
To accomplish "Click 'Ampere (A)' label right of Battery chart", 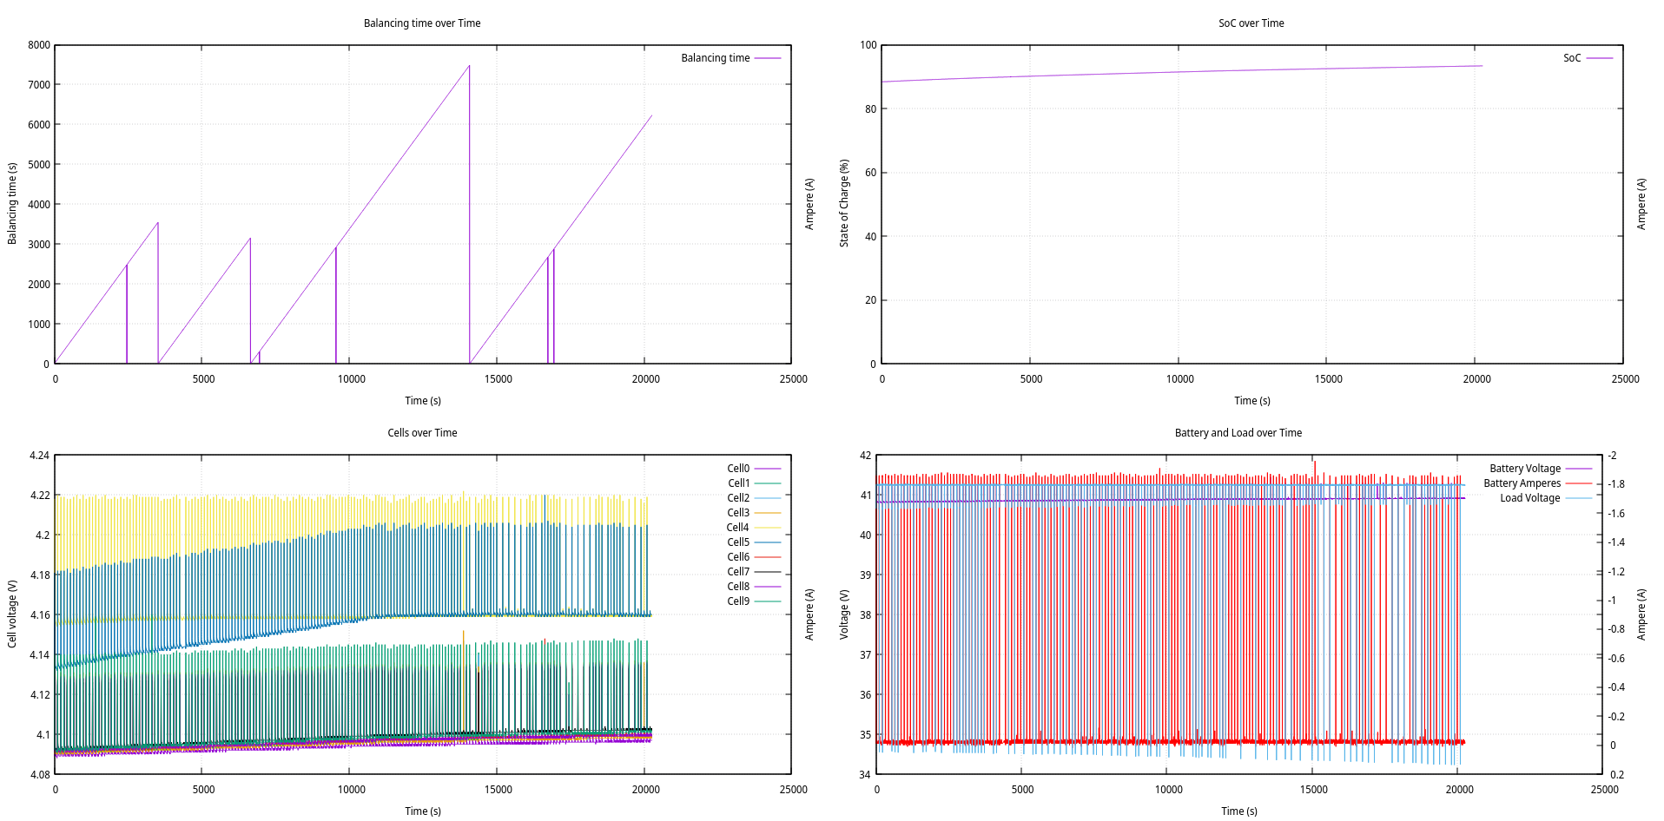I will (x=1641, y=614).
